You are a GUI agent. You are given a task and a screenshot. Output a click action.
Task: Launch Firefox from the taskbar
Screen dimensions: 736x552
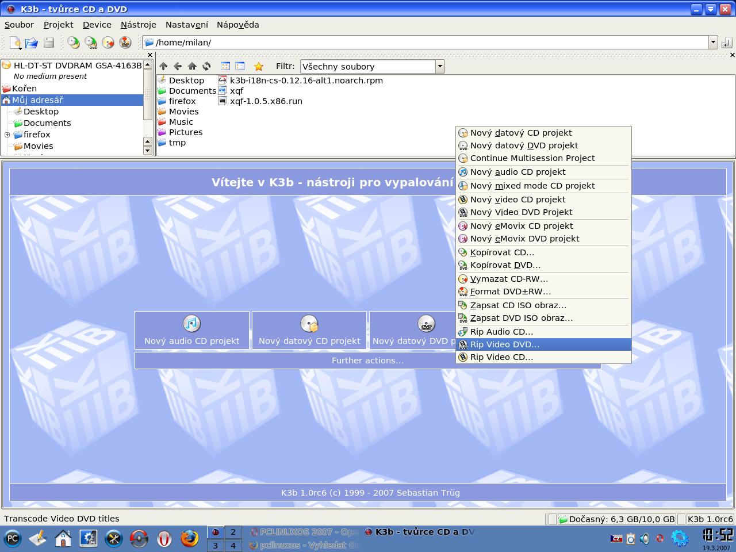point(189,539)
